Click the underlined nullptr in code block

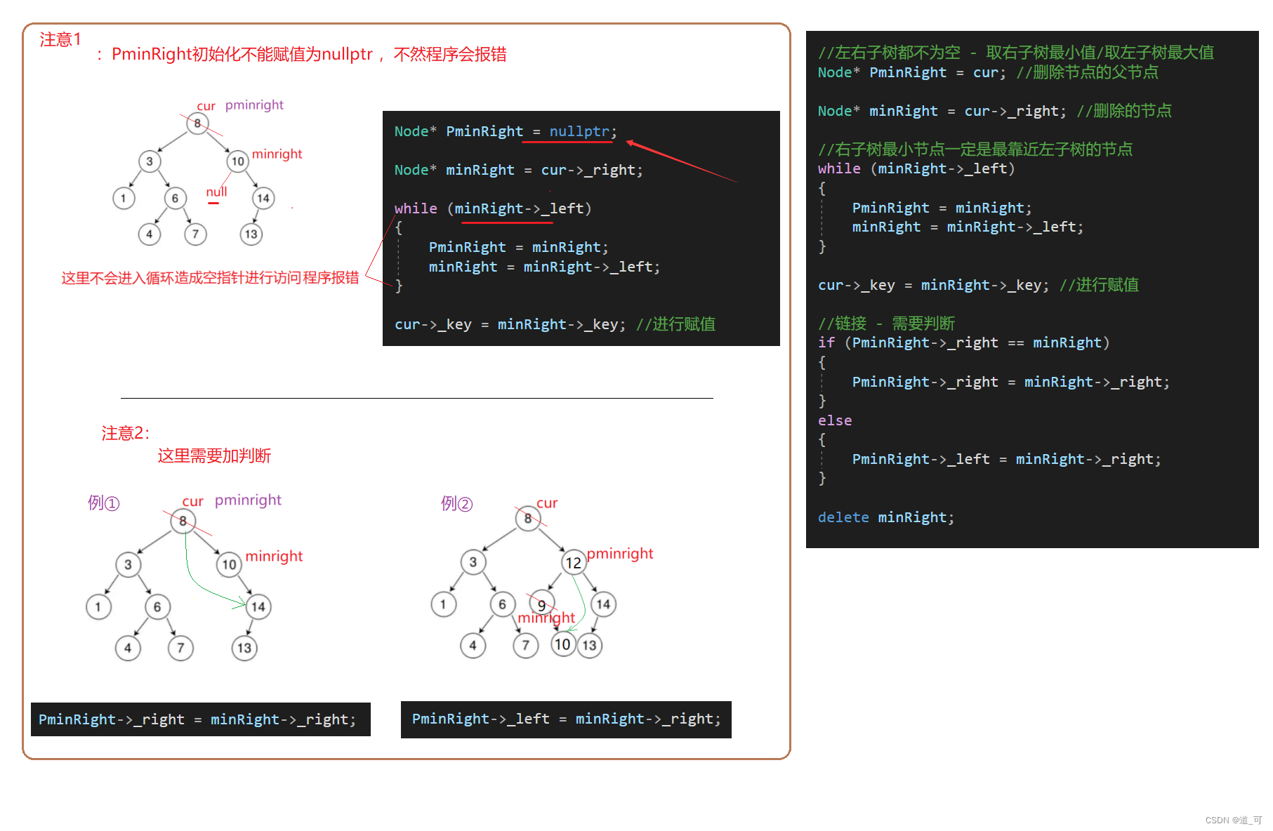[x=580, y=131]
